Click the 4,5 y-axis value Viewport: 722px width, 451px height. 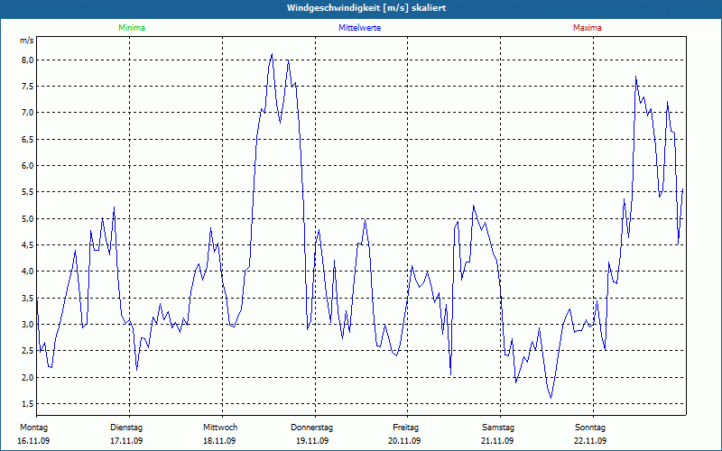[27, 244]
